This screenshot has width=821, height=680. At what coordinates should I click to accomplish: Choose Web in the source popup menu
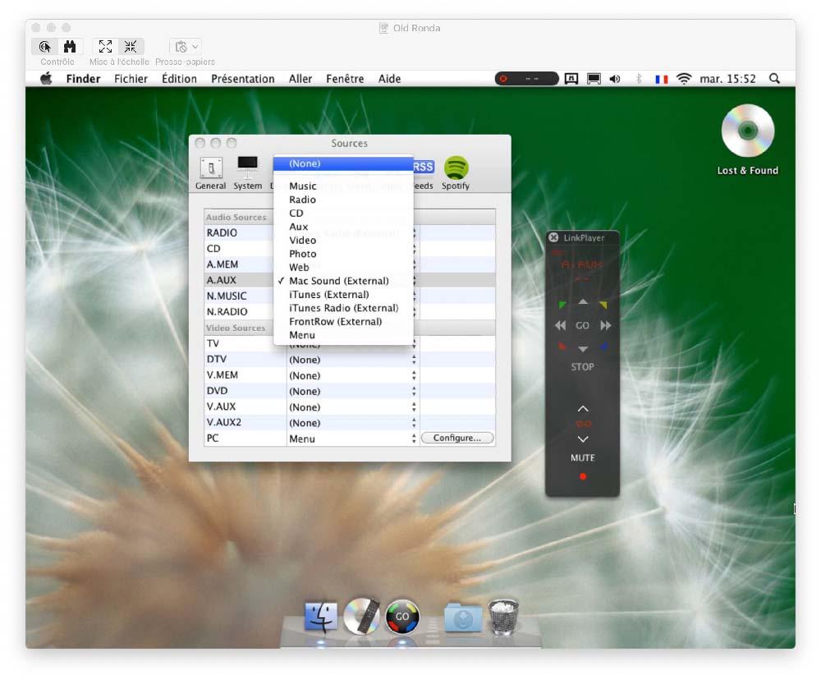click(x=343, y=268)
